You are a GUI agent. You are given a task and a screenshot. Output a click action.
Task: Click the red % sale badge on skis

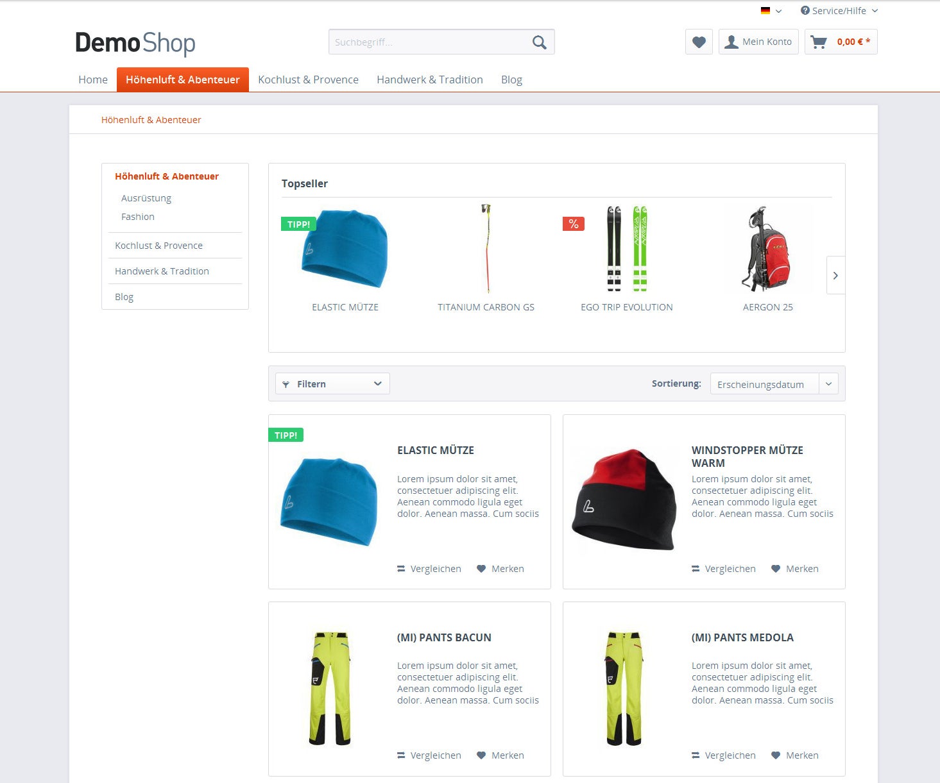(574, 224)
